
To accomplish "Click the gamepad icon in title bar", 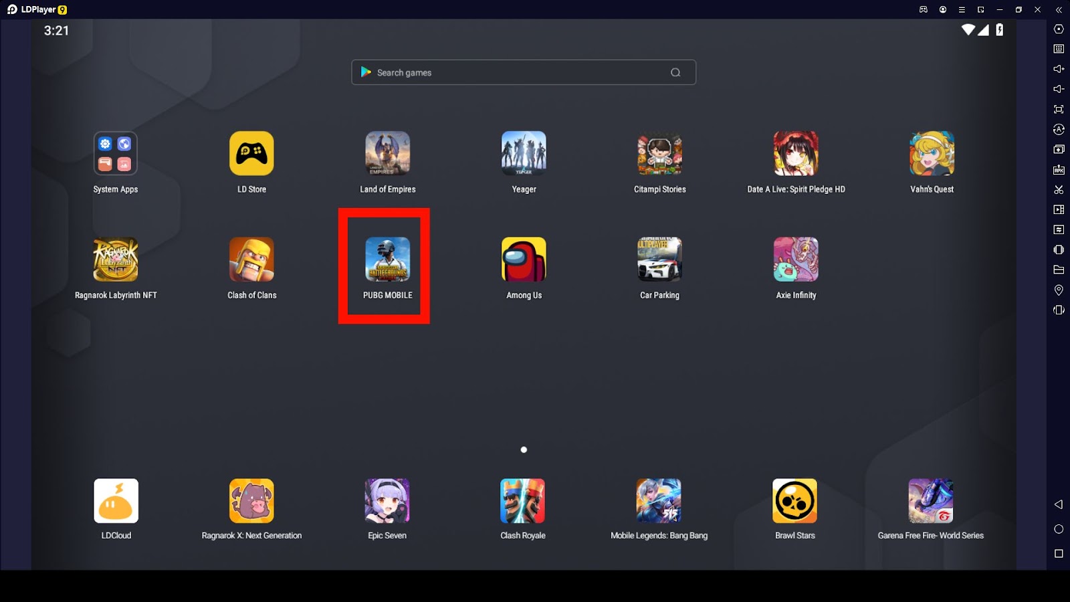I will [x=924, y=9].
